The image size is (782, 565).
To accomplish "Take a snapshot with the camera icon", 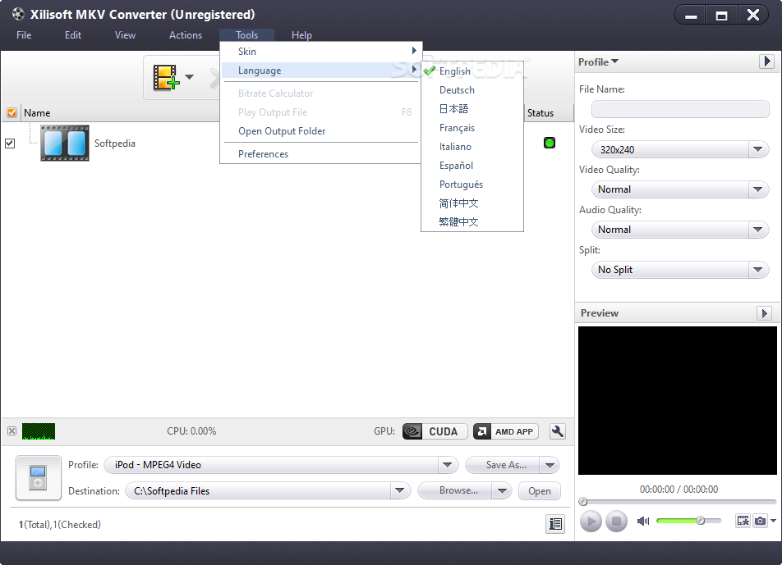I will [760, 521].
